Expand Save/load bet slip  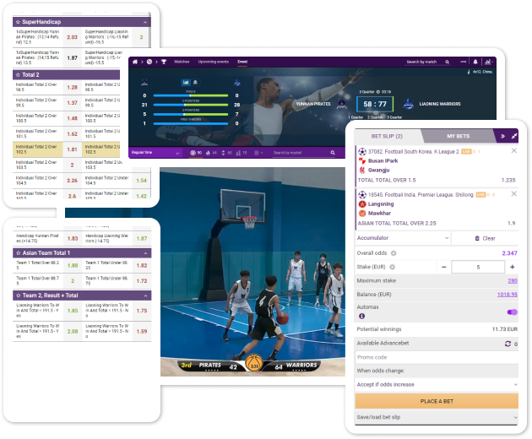click(437, 417)
